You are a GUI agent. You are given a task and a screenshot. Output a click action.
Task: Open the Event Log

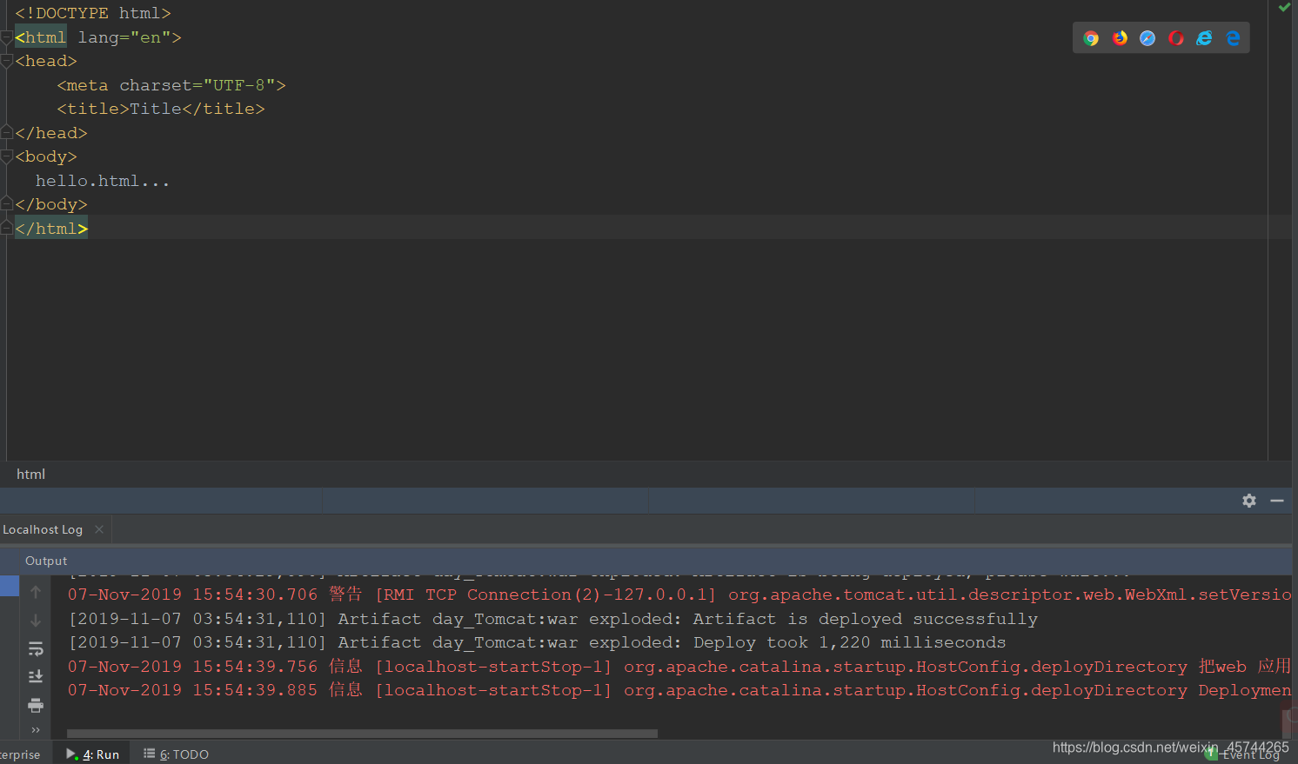1244,755
